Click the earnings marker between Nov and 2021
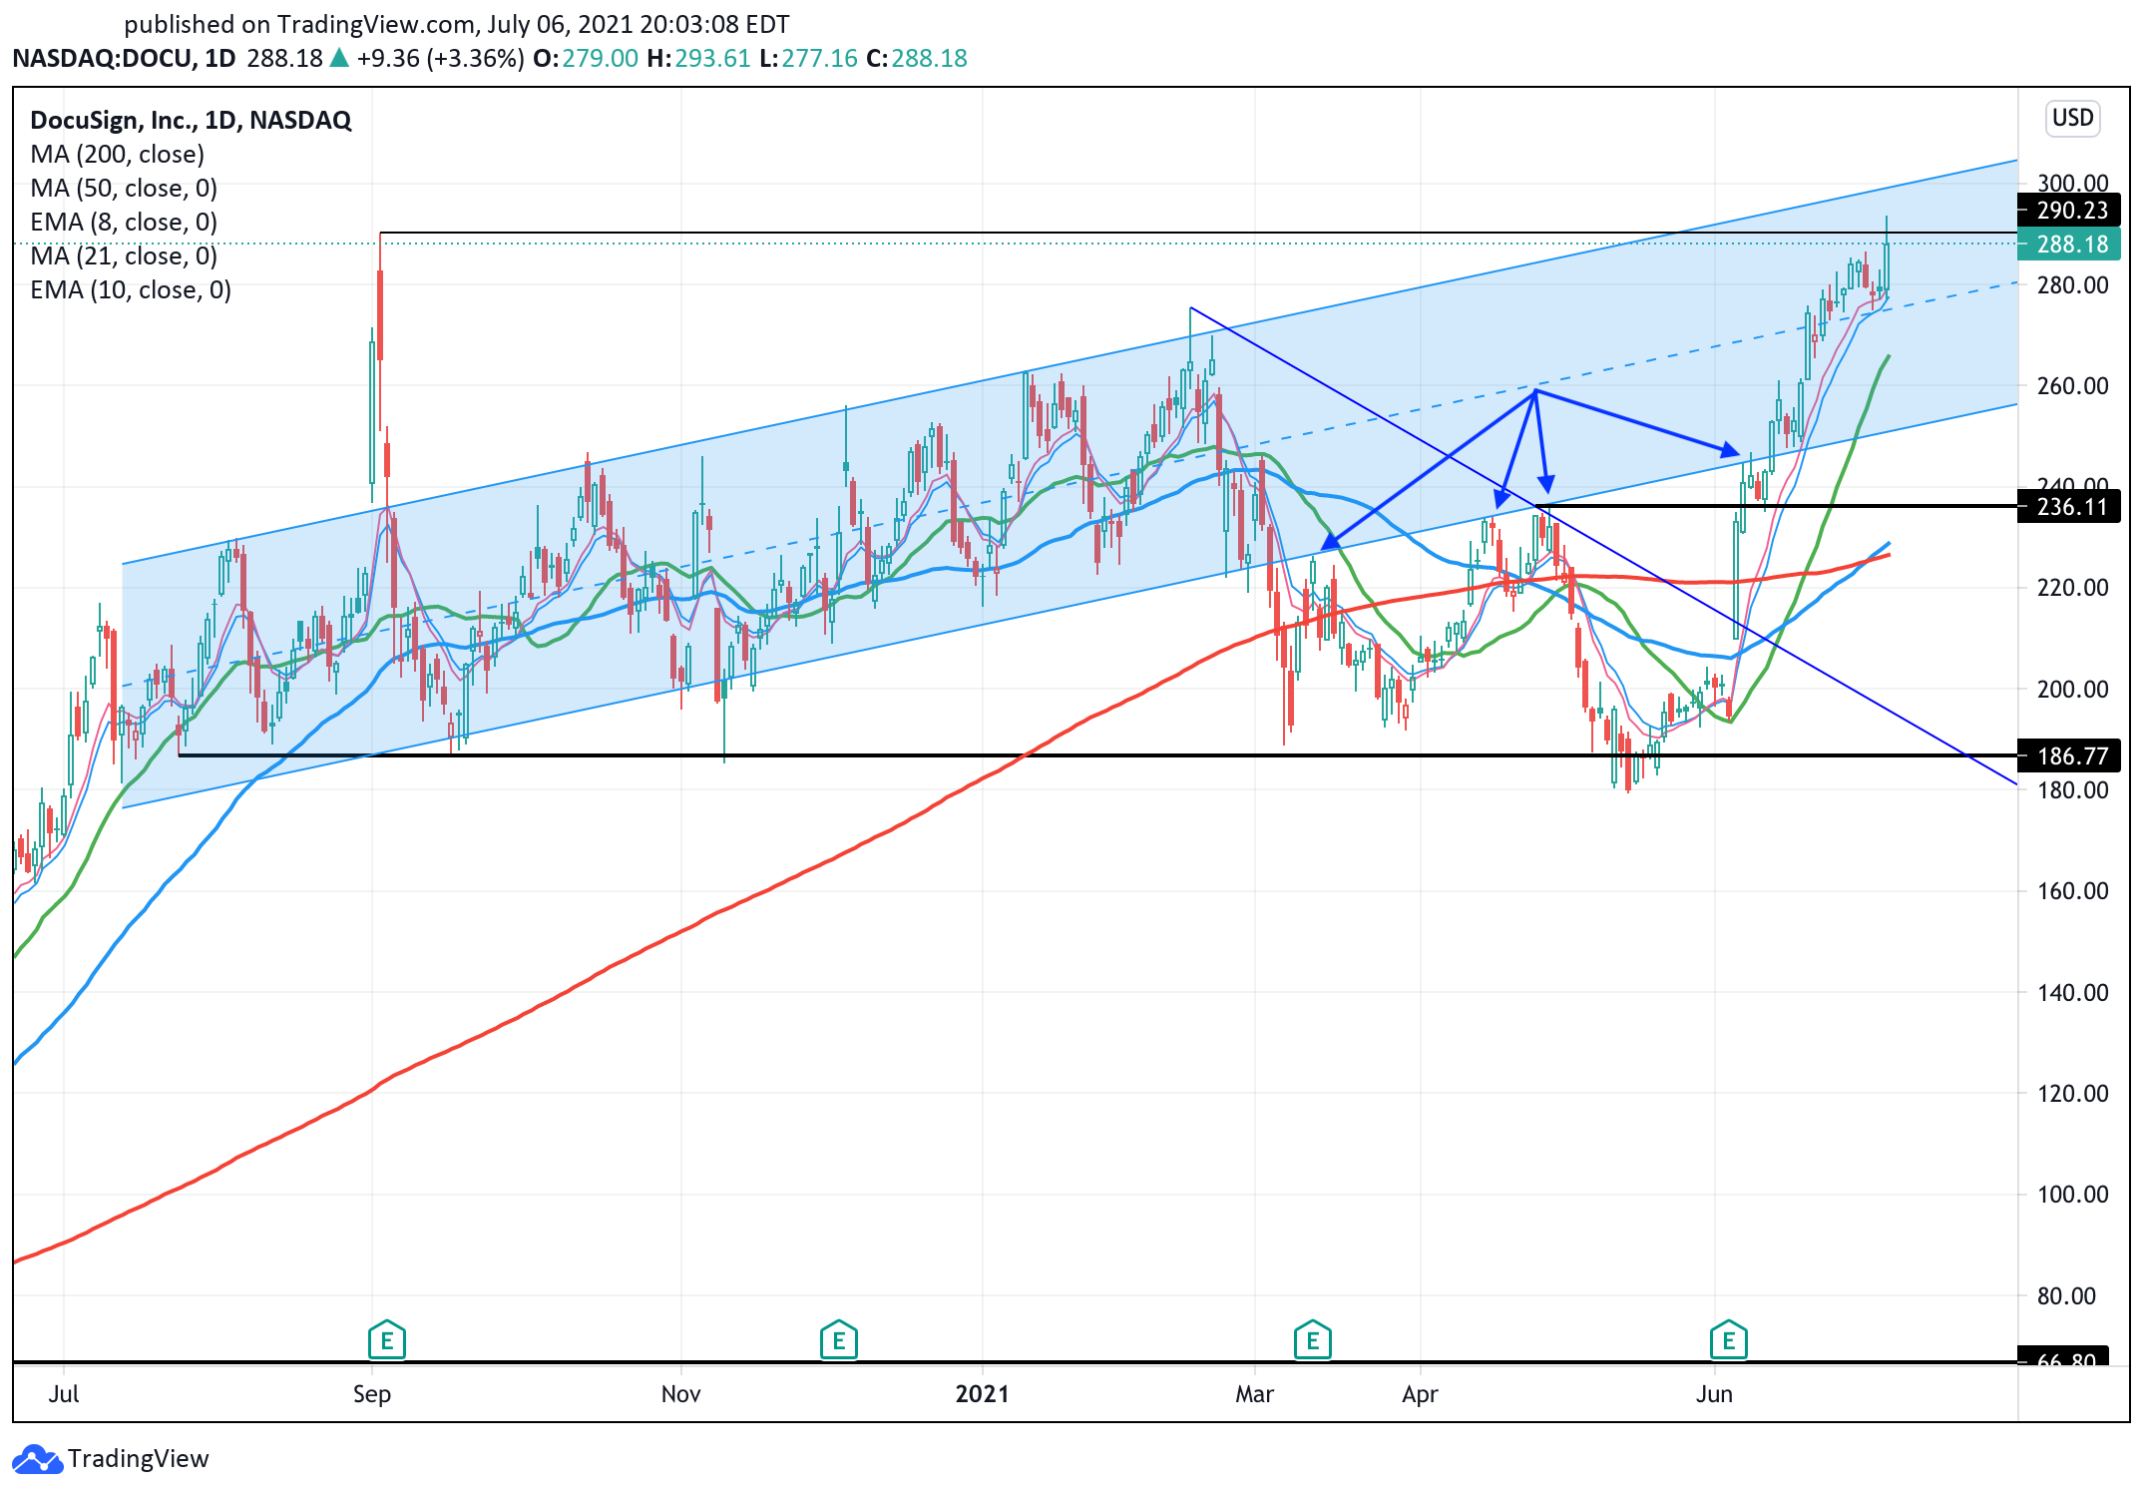This screenshot has width=2143, height=1495. coord(838,1340)
